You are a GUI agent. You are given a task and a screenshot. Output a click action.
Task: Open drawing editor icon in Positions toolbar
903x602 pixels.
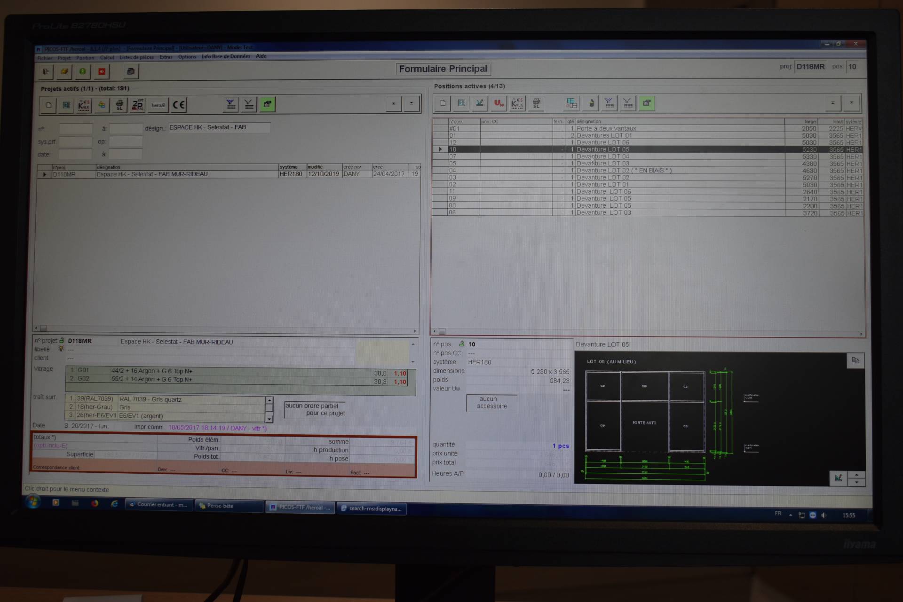coord(480,103)
